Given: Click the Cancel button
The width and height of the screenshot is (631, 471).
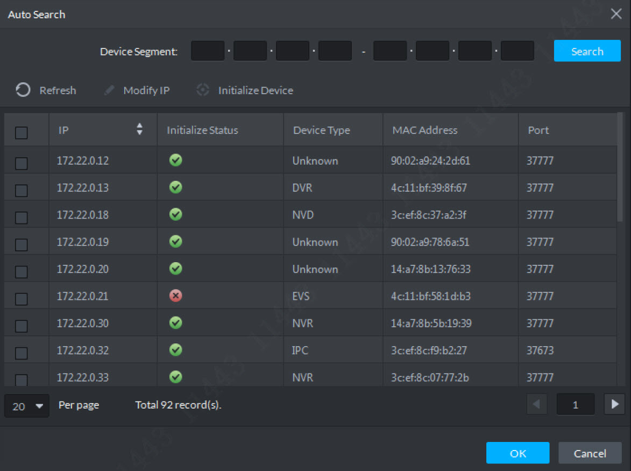Looking at the screenshot, I should [590, 453].
